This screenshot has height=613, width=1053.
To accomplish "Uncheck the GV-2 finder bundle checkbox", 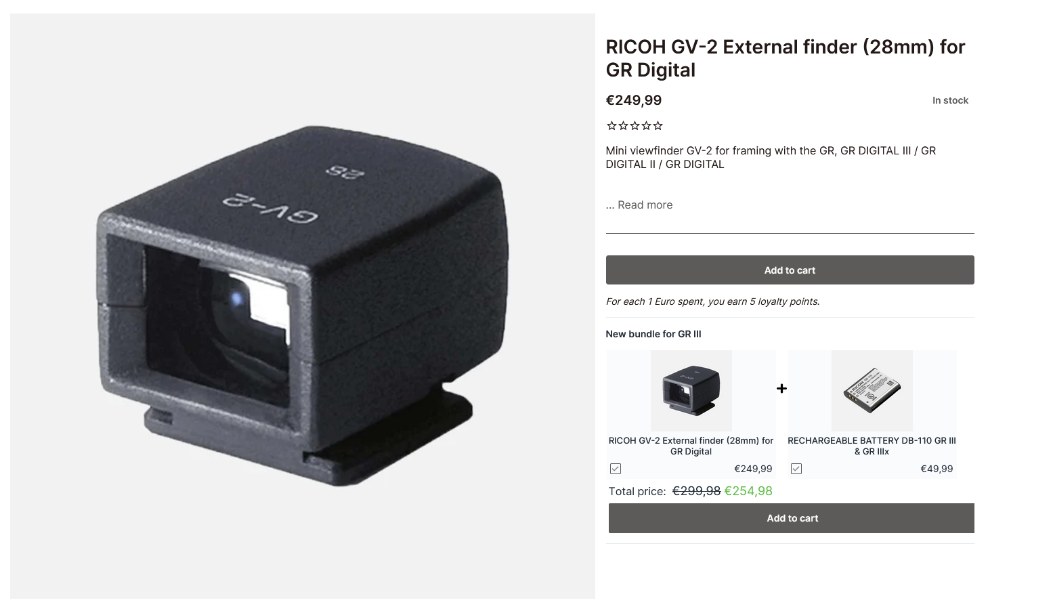I will pos(615,469).
